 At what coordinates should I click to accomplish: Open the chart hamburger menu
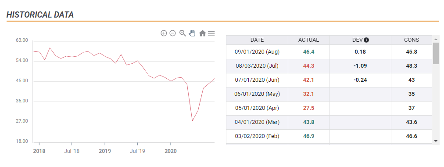coord(211,33)
